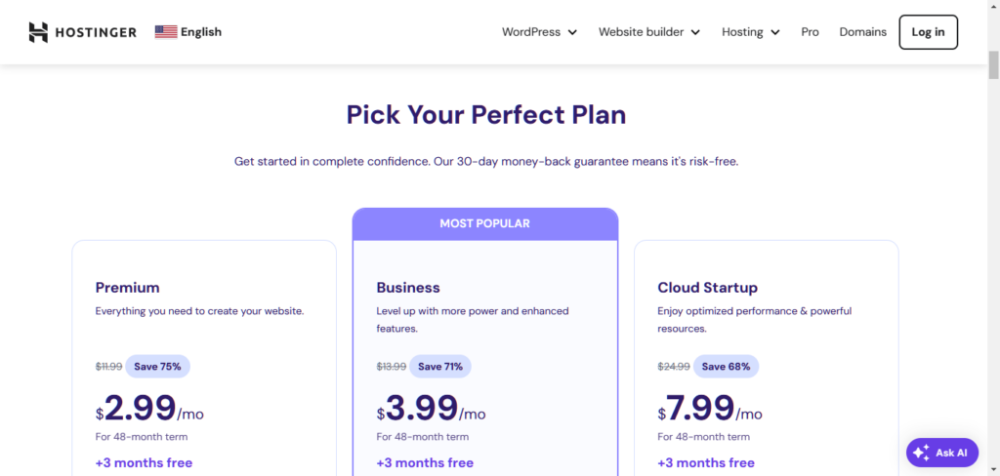The height and width of the screenshot is (476, 1000).
Task: Click the Hostinger logo icon
Action: [38, 32]
